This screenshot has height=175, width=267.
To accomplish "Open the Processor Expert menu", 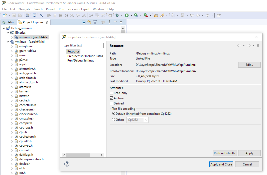I will (x=78, y=9).
